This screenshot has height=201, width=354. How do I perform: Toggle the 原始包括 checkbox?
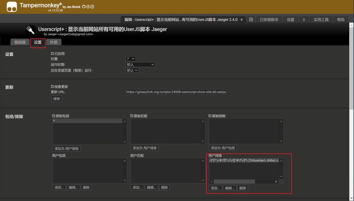54,116
